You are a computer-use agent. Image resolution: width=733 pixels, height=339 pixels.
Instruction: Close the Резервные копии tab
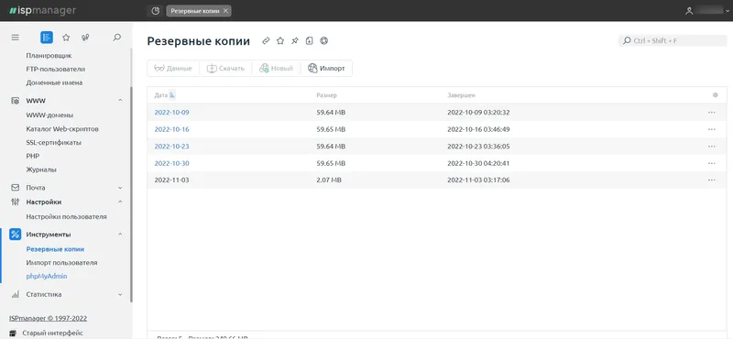225,11
